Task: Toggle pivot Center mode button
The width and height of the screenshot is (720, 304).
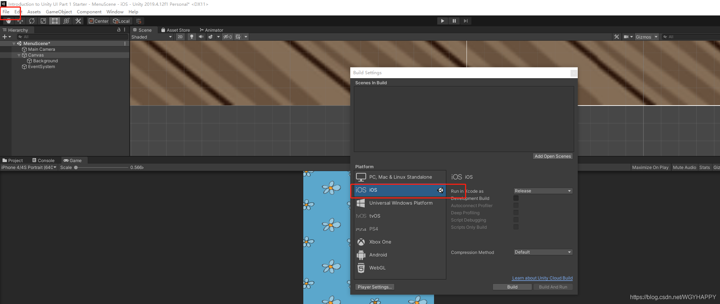Action: (99, 21)
